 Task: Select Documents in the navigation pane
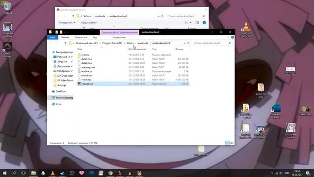coord(63,66)
